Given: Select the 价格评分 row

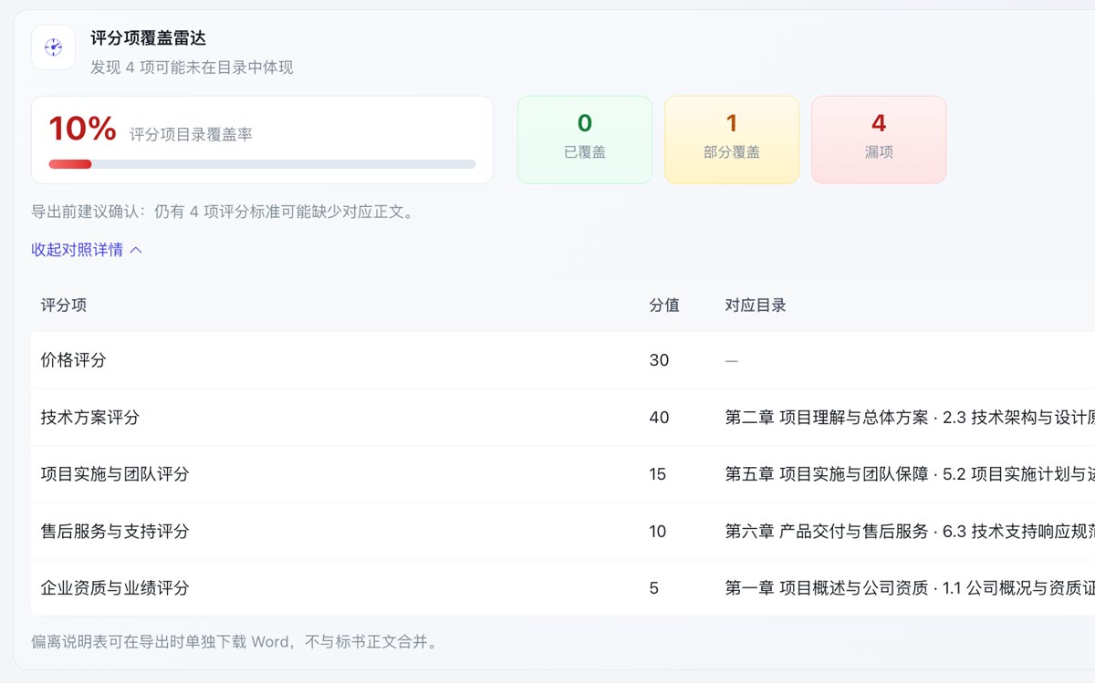Looking at the screenshot, I should pos(563,360).
